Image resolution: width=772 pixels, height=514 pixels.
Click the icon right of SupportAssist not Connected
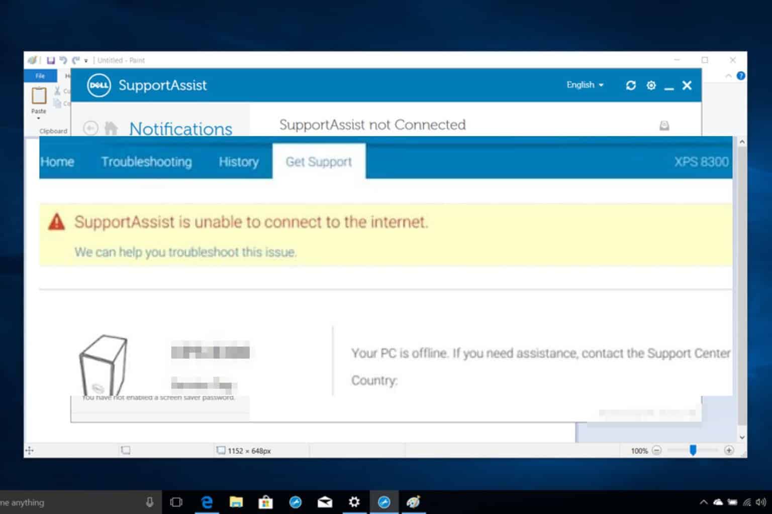[664, 125]
